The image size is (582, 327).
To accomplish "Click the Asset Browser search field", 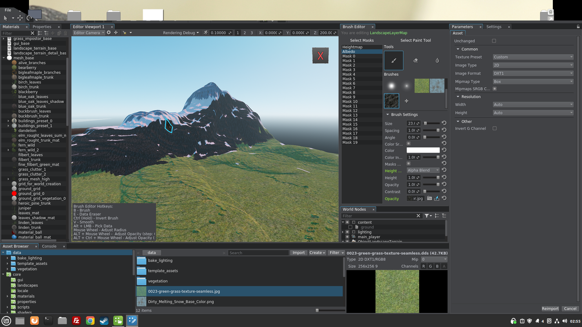I will tap(258, 253).
